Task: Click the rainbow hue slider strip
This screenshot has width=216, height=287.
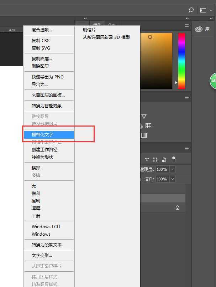Action: pyautogui.click(x=181, y=61)
